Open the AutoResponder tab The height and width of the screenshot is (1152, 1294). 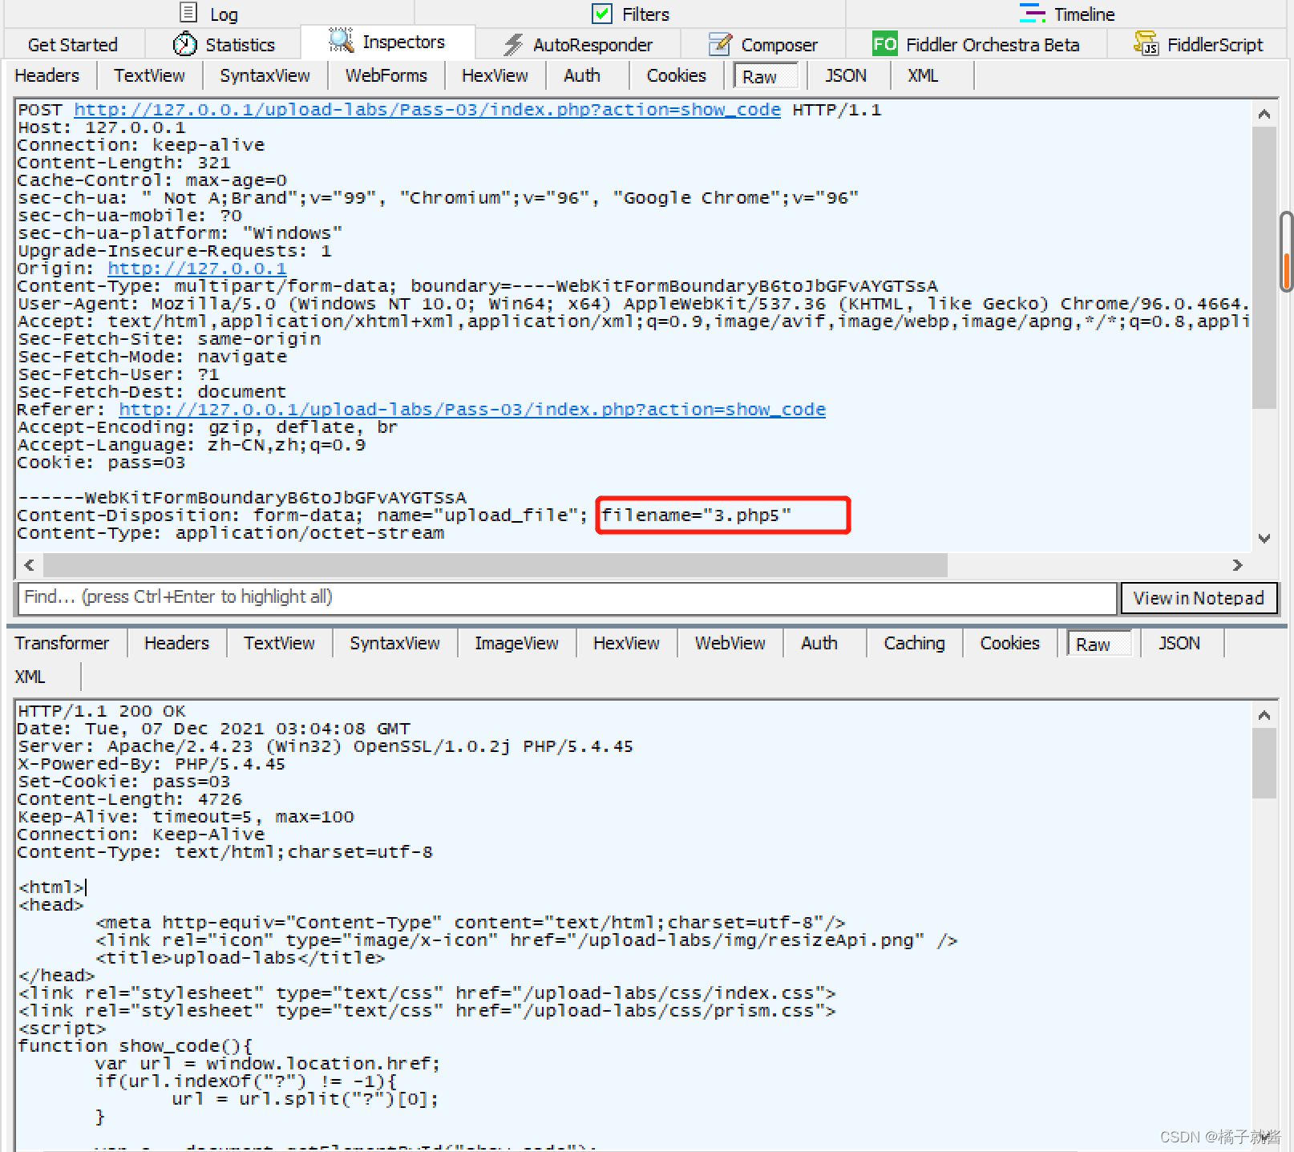[577, 45]
